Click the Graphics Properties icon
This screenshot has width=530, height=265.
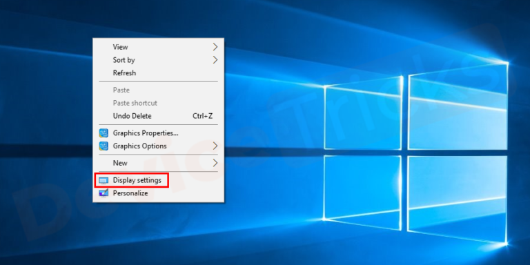point(104,133)
